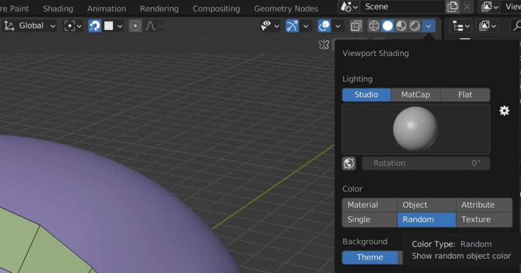Click the outliner editor type icon
This screenshot has height=273, width=521.
[x=460, y=26]
